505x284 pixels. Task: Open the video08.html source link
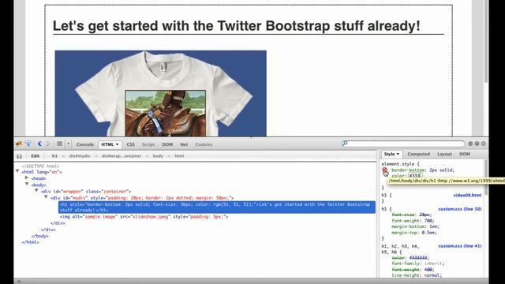coord(467,195)
